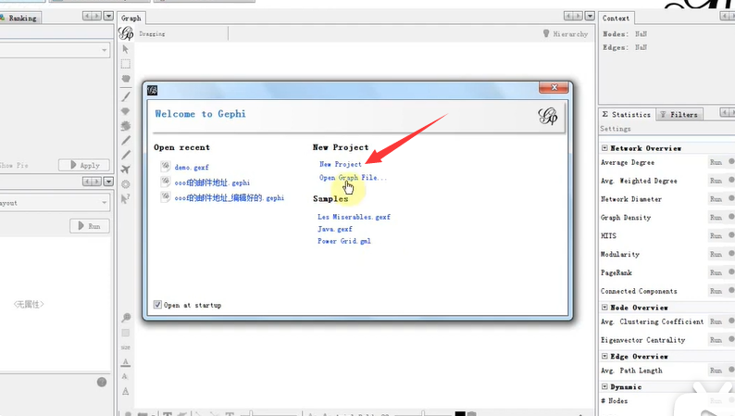
Task: Open Layout panel tab list dropdown arrow
Action: pos(108,181)
